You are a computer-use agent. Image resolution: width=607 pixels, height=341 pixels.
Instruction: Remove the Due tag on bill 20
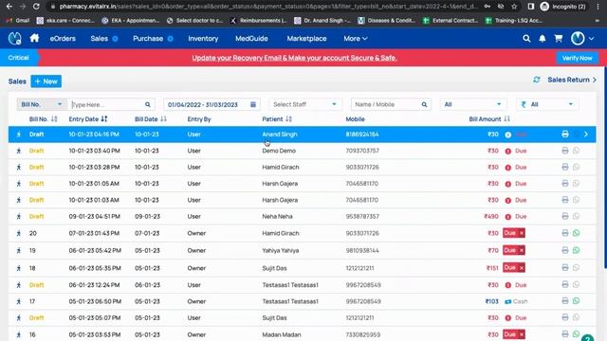(522, 233)
